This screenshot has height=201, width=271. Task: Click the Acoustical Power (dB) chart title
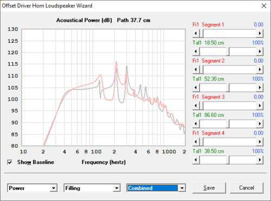point(84,20)
